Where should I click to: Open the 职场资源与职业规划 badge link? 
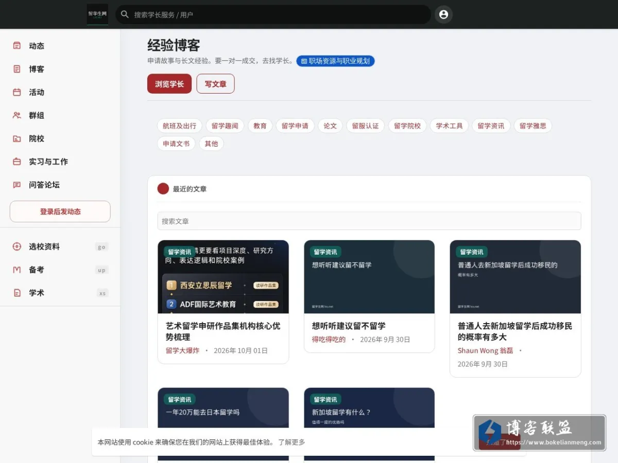[x=335, y=61]
